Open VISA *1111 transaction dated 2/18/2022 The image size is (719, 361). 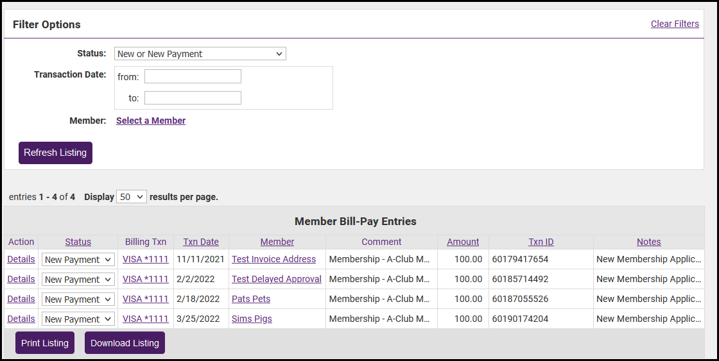click(x=145, y=299)
